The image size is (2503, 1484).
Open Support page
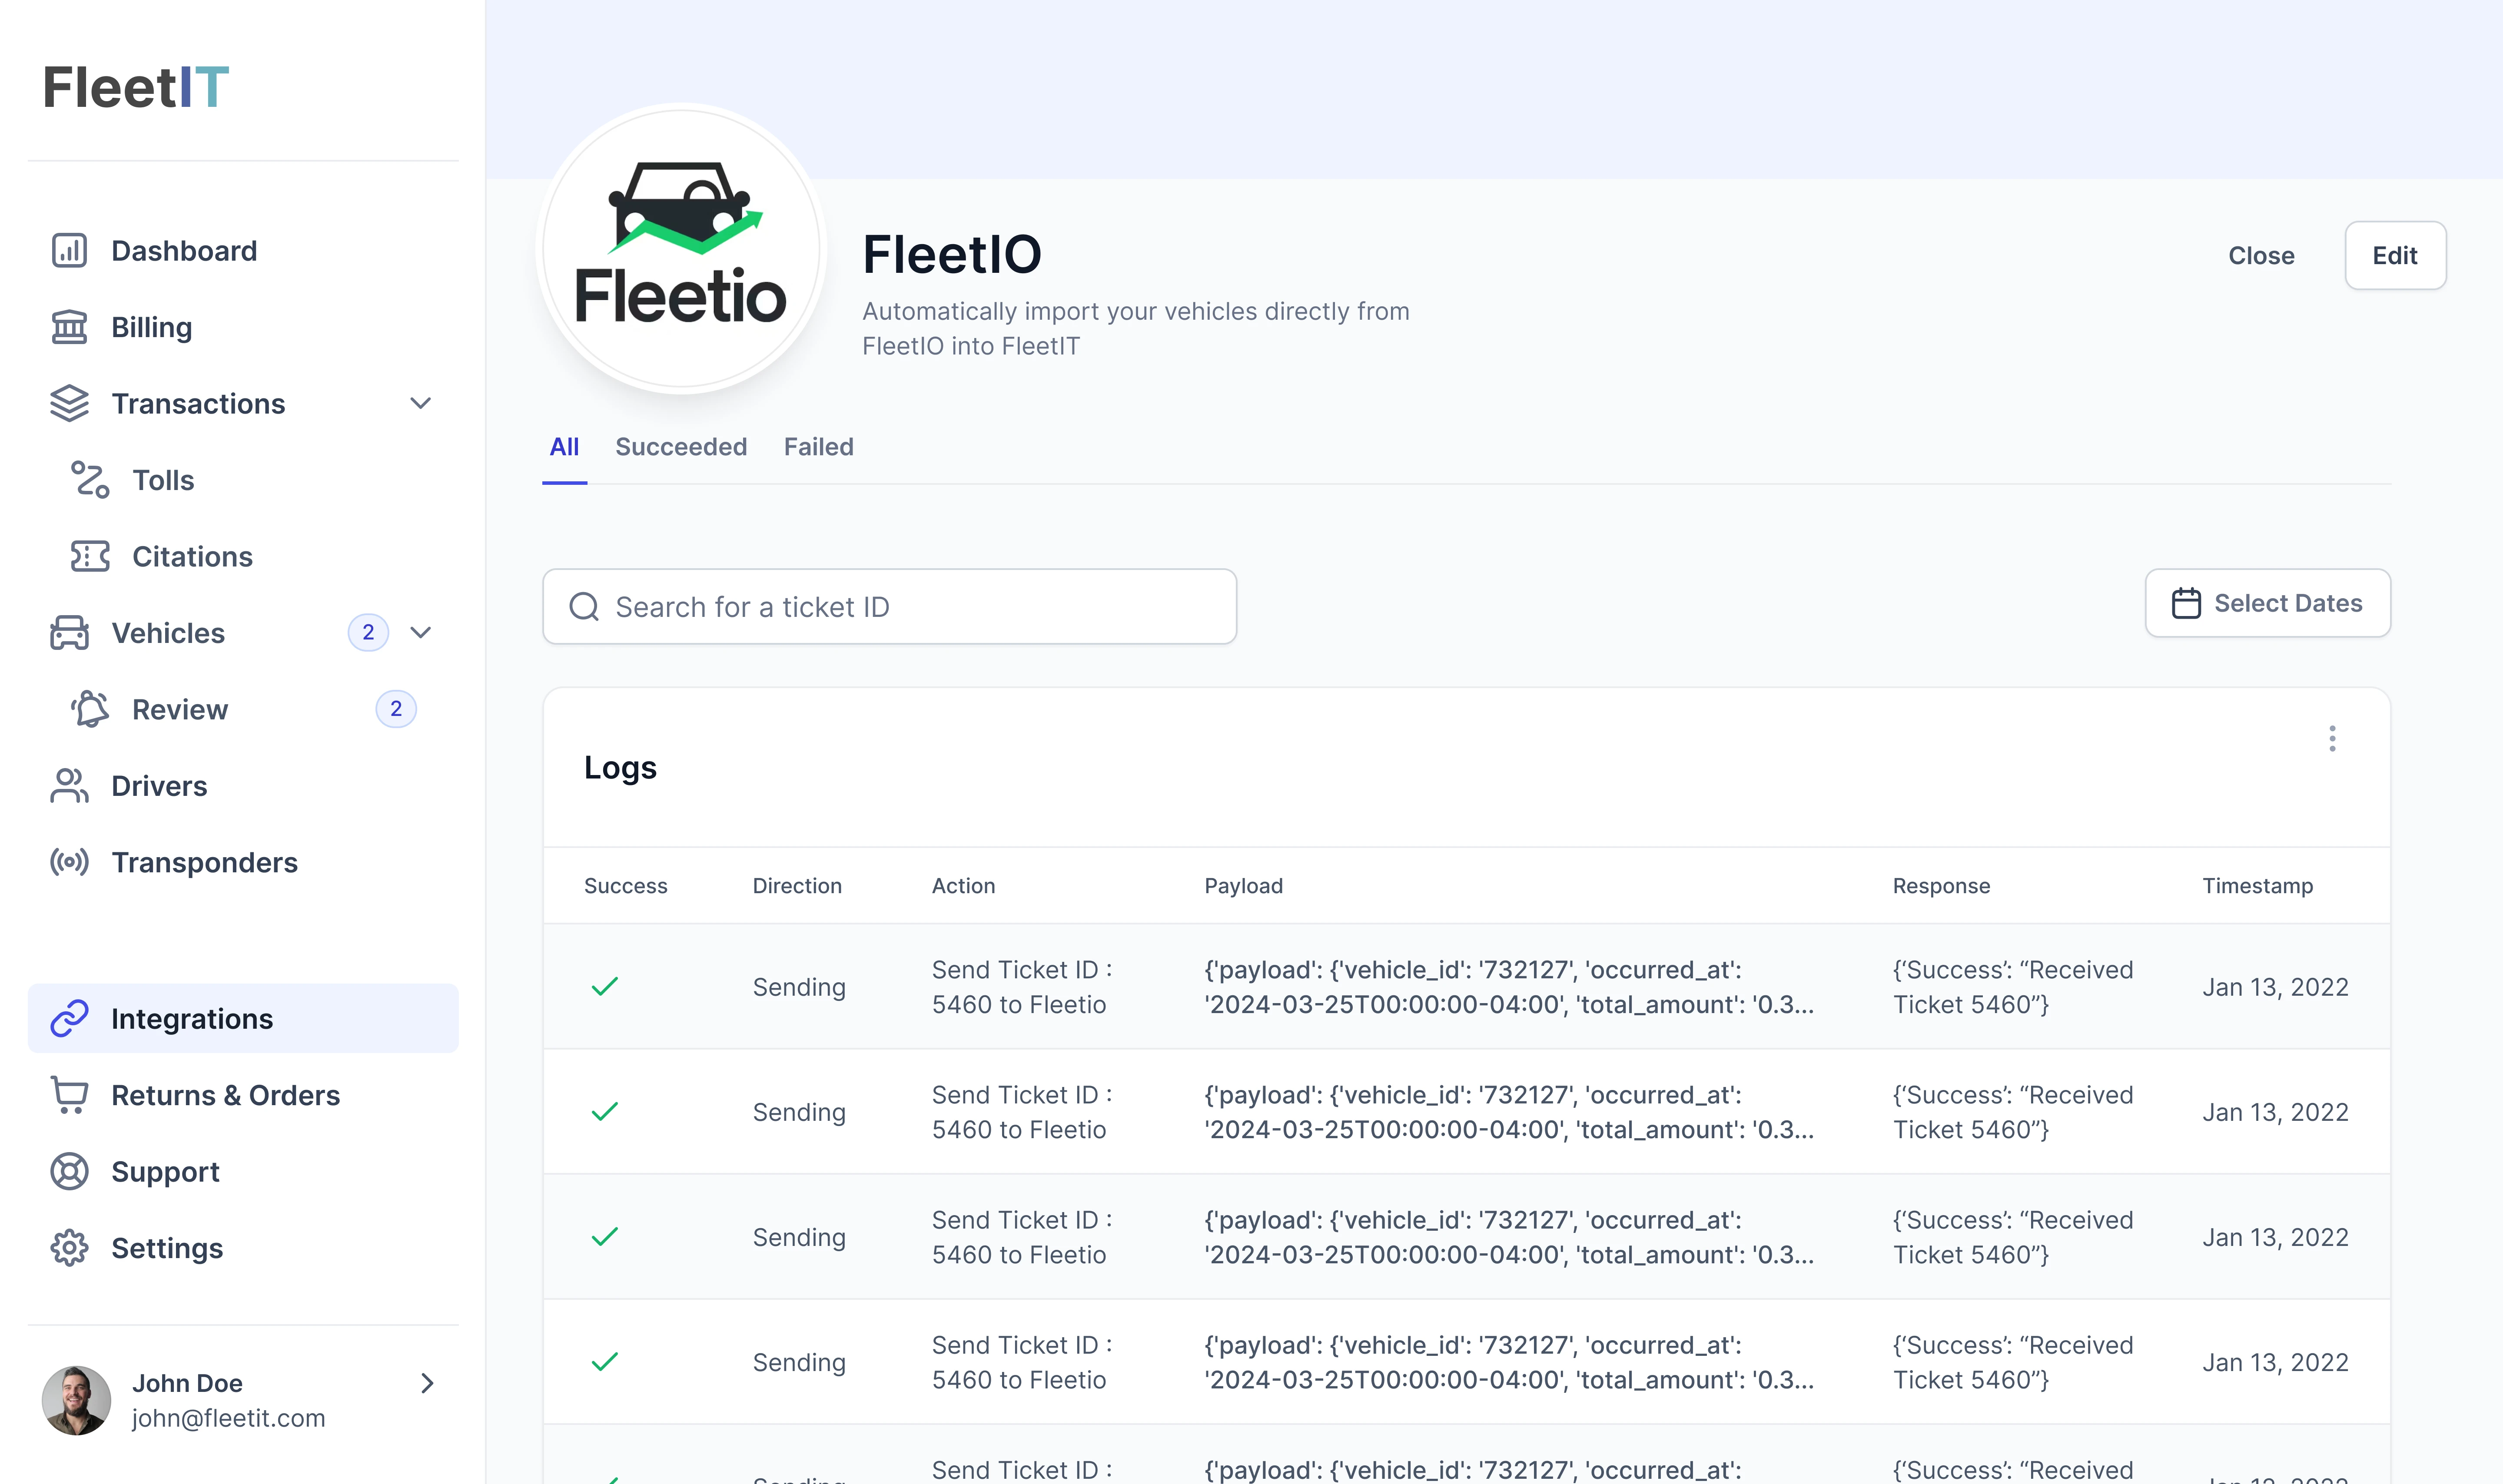coord(243,1171)
